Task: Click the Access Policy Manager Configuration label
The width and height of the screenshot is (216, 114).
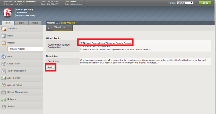Action: (x=59, y=46)
